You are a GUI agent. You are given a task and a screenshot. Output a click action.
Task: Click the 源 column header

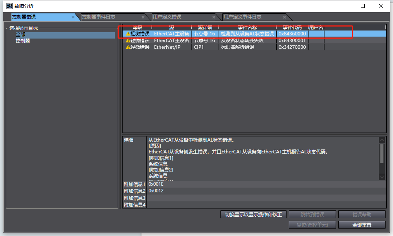[x=172, y=28]
